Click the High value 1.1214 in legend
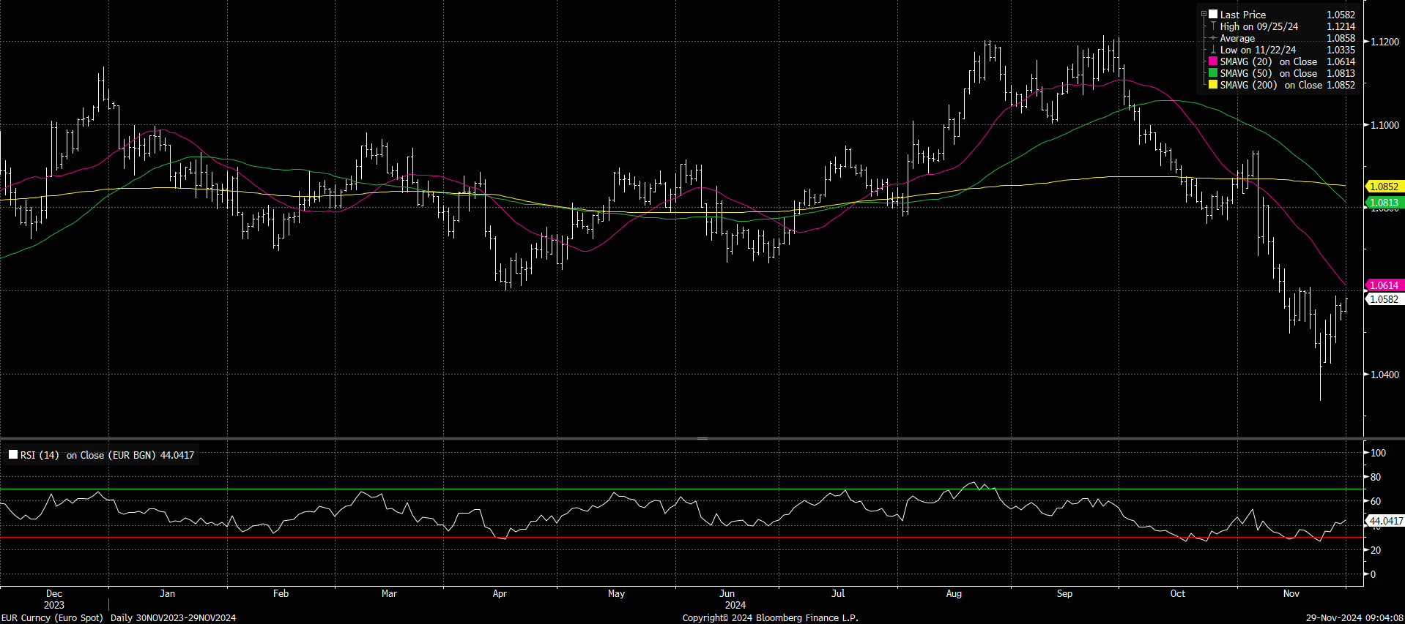 click(1341, 26)
